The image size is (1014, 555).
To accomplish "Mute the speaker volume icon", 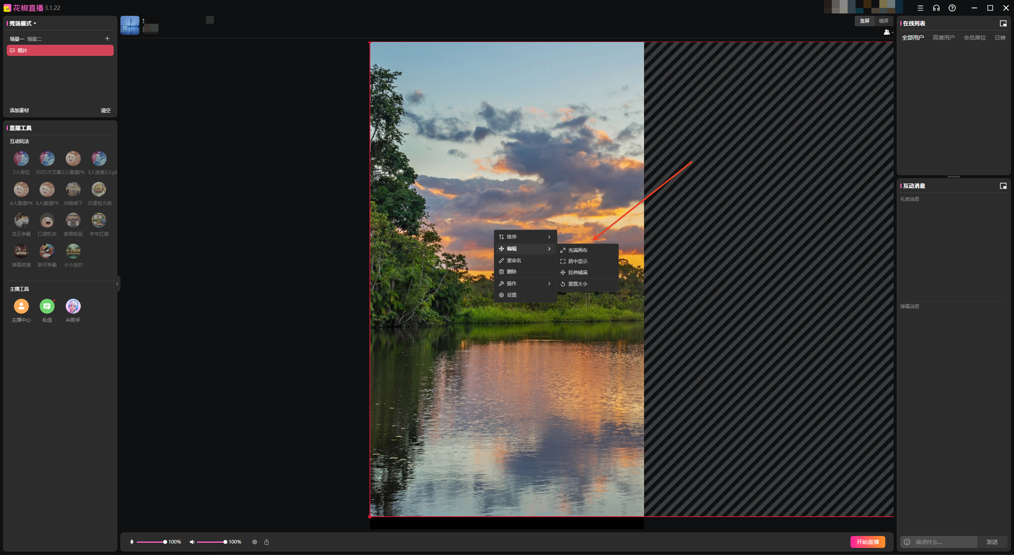I will pyautogui.click(x=192, y=542).
